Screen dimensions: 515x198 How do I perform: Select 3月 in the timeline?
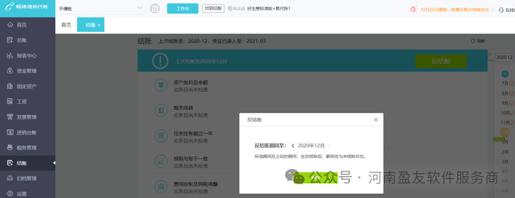(505, 162)
